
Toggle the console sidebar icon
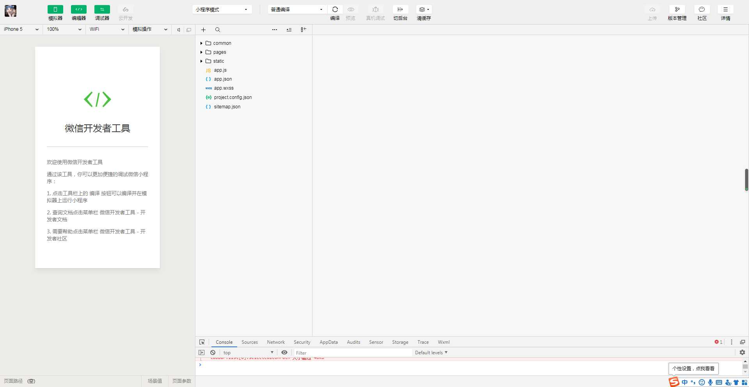[x=202, y=352]
